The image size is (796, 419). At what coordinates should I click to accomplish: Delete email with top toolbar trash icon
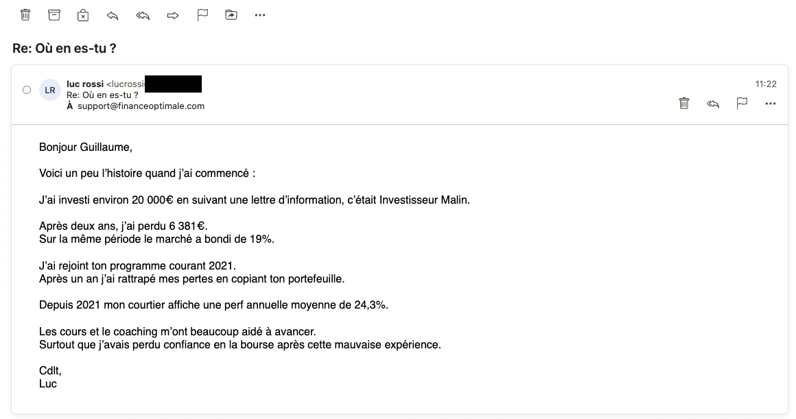(25, 15)
